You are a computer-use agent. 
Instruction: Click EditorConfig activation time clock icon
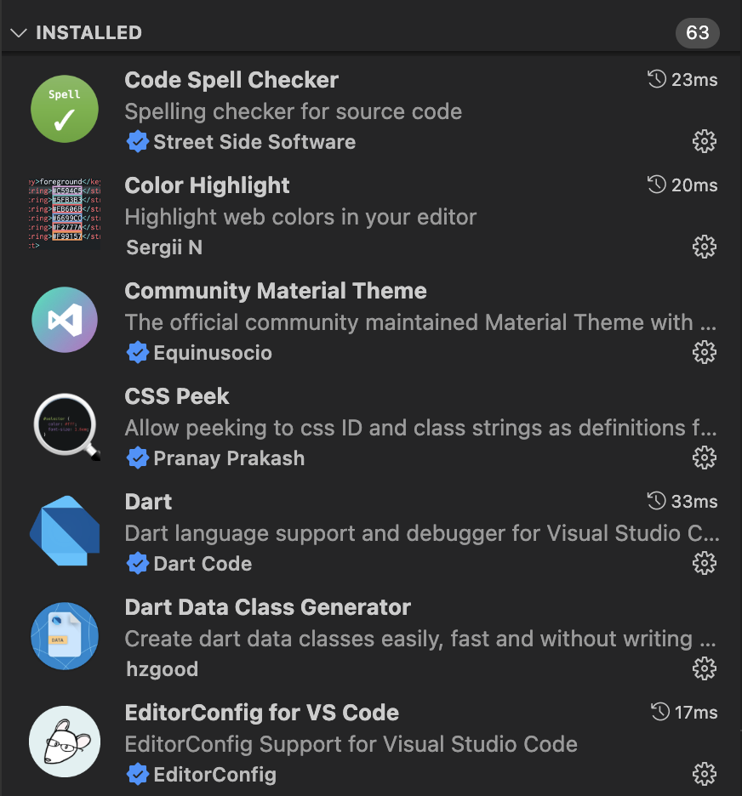(x=660, y=712)
